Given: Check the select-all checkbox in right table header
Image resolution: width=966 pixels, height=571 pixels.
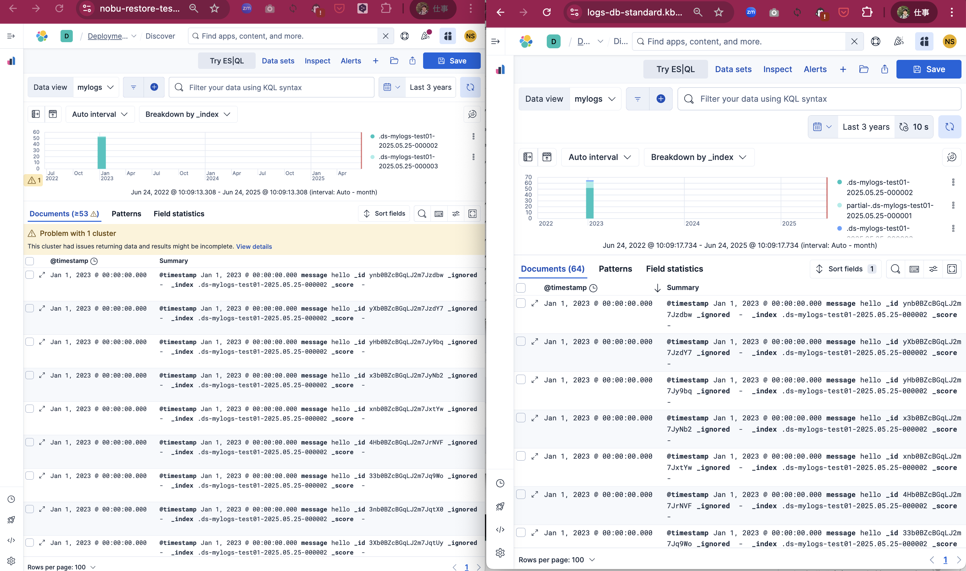Looking at the screenshot, I should click(521, 287).
